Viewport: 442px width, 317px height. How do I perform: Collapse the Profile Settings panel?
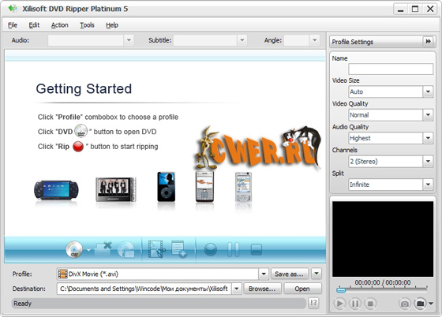[x=428, y=42]
